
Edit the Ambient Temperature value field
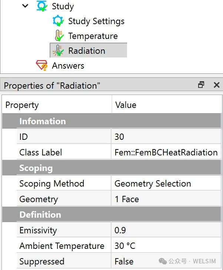(x=166, y=246)
